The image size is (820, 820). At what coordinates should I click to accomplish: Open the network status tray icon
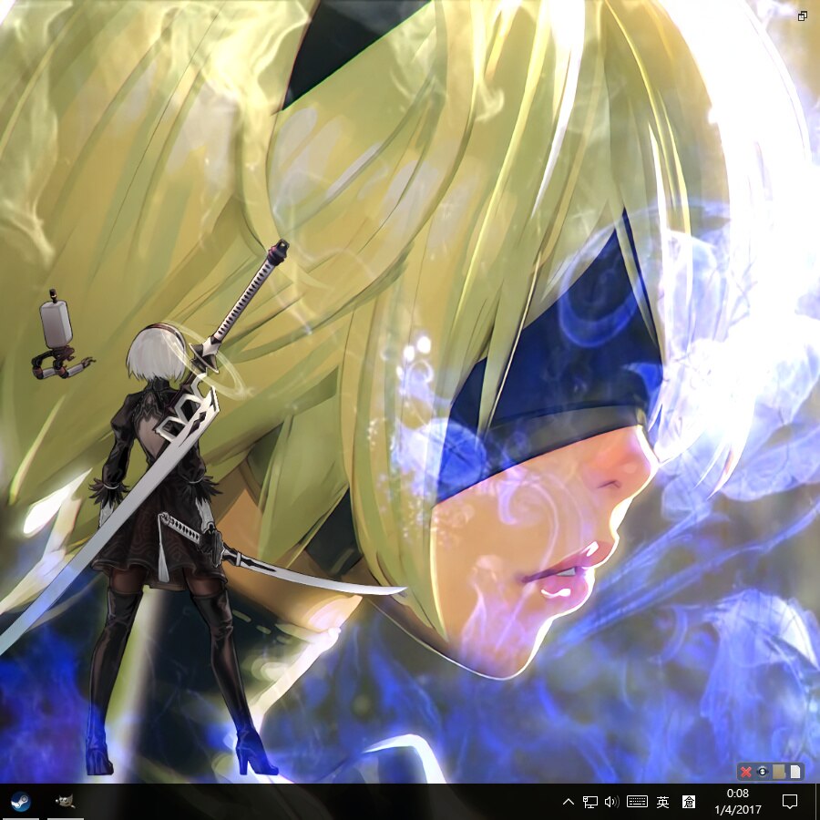(x=590, y=802)
